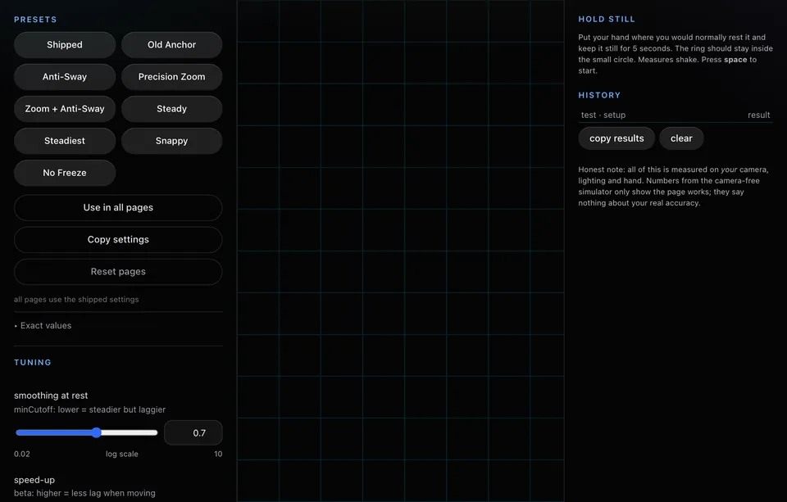
Task: Pick the Zoom + Anti-Sway preset
Action: coord(65,109)
